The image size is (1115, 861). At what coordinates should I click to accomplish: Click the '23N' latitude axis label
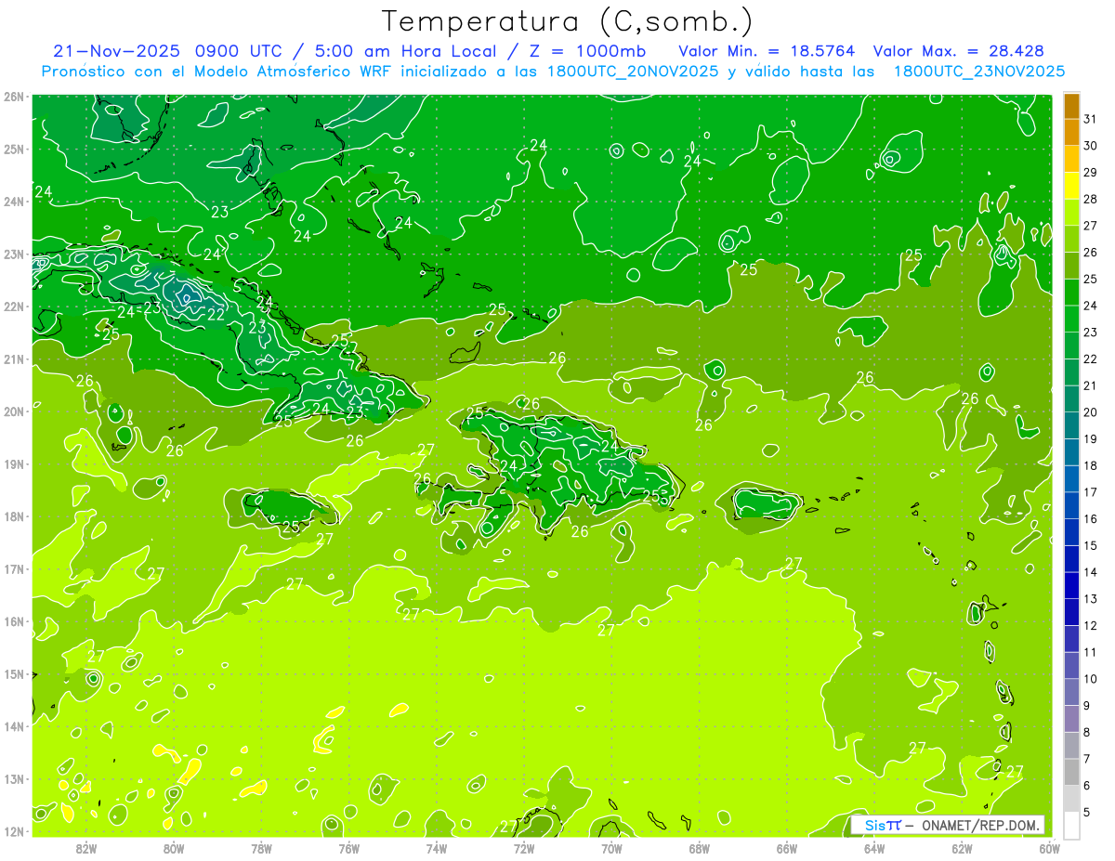pyautogui.click(x=13, y=254)
